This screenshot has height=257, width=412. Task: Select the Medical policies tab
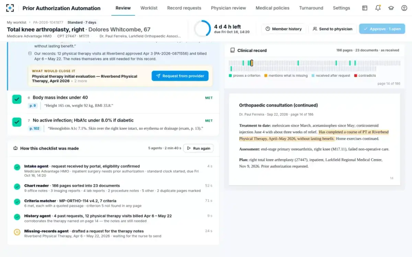[x=273, y=8]
